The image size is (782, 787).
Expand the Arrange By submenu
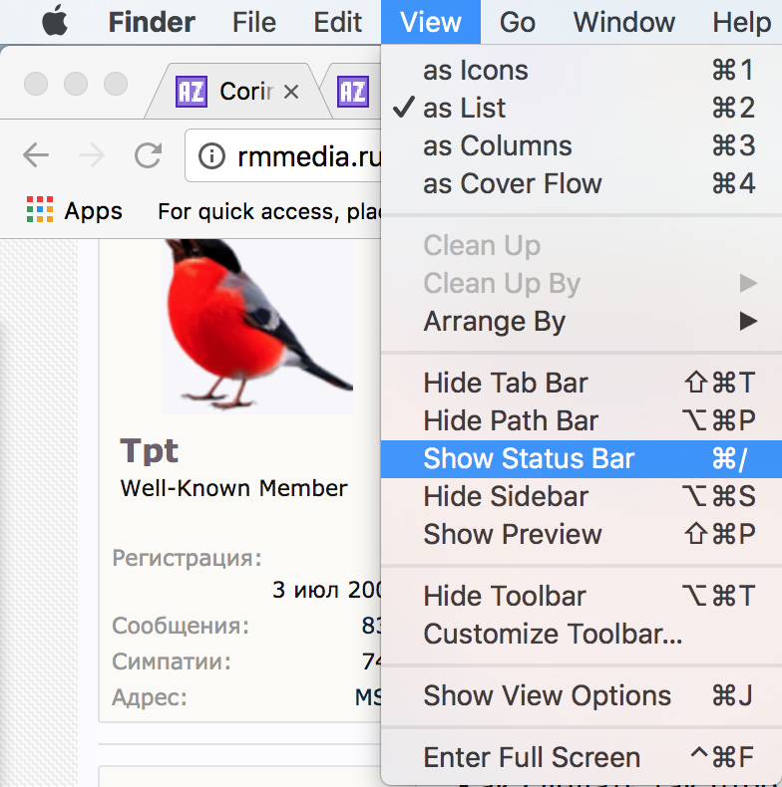pos(582,321)
